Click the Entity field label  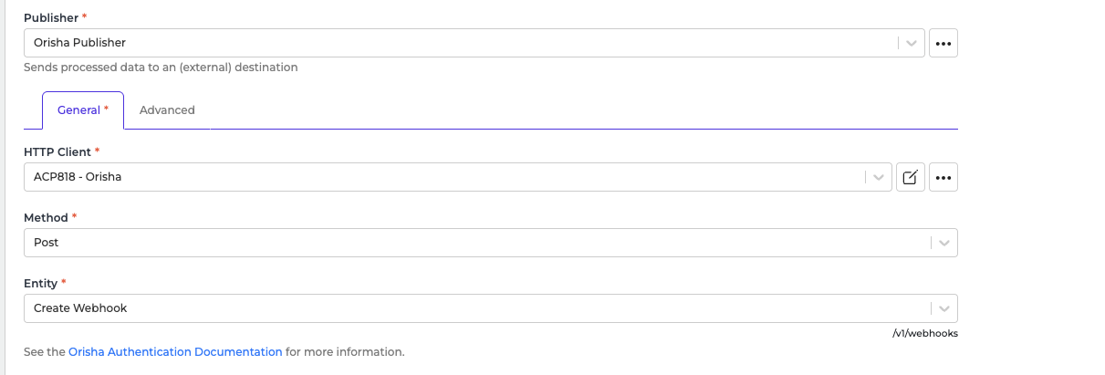point(41,284)
